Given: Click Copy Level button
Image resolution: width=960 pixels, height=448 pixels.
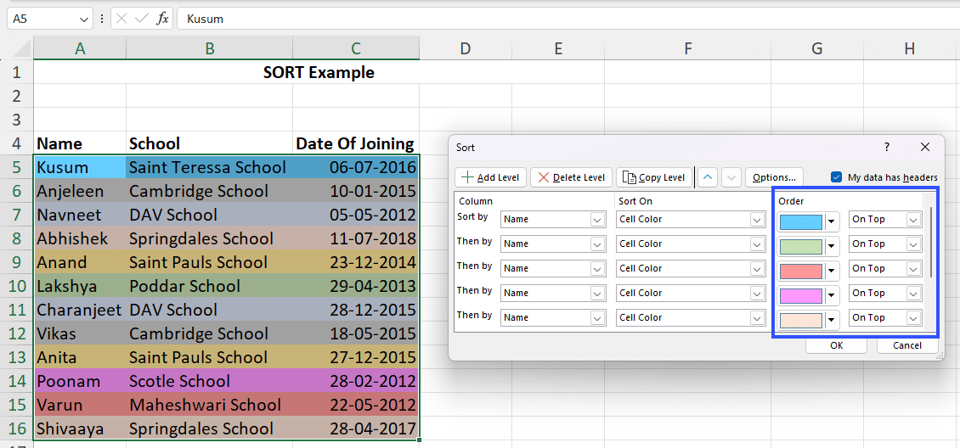Looking at the screenshot, I should (x=654, y=177).
